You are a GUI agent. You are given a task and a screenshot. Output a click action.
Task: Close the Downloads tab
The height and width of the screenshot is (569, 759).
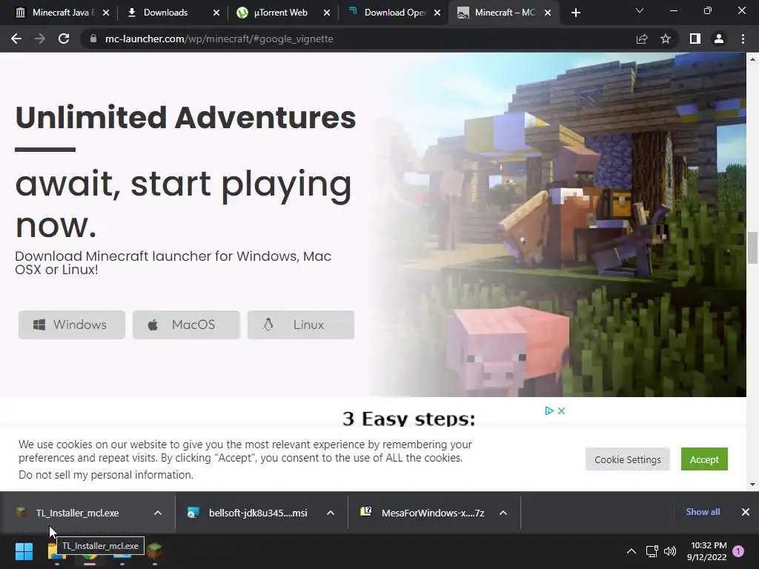216,13
